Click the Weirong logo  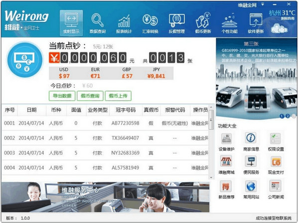(x=26, y=20)
